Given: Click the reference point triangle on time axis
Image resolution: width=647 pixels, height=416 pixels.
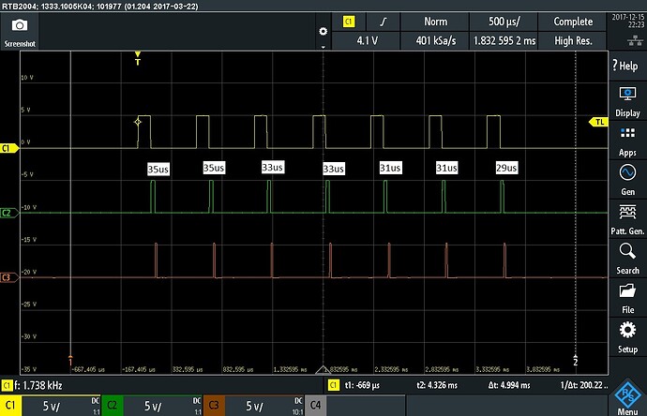Looking at the screenshot, I should coord(323,369).
